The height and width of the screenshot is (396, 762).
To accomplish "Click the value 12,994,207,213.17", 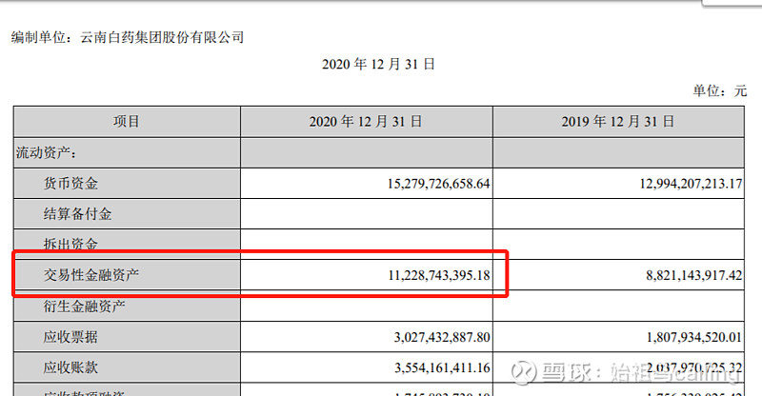I will click(691, 184).
